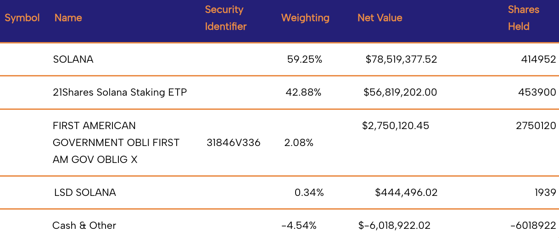Select the SOLANA holding name
The height and width of the screenshot is (238, 559).
click(73, 59)
